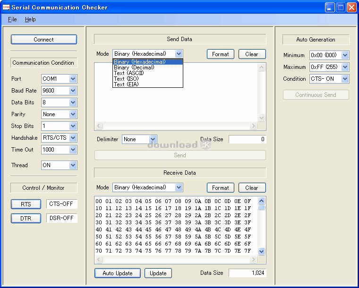Click the Send Data horizontal scroll left arrow

99,126
